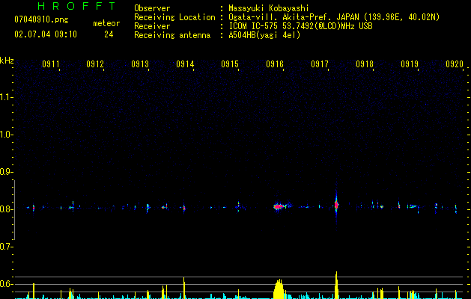Click the 'Receiver' field label

tap(152, 26)
